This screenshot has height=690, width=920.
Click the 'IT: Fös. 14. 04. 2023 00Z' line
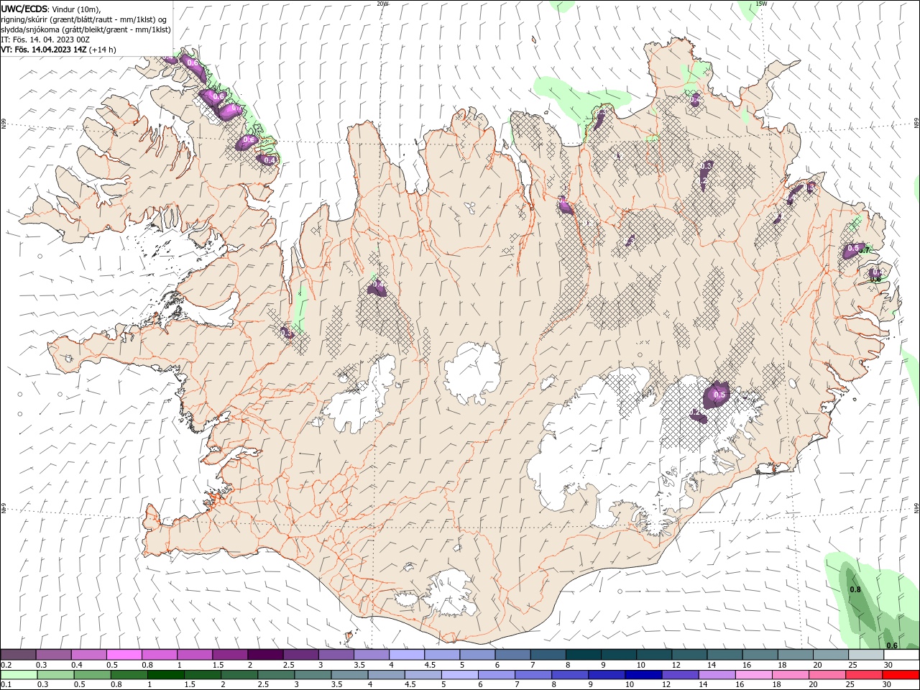click(x=46, y=40)
